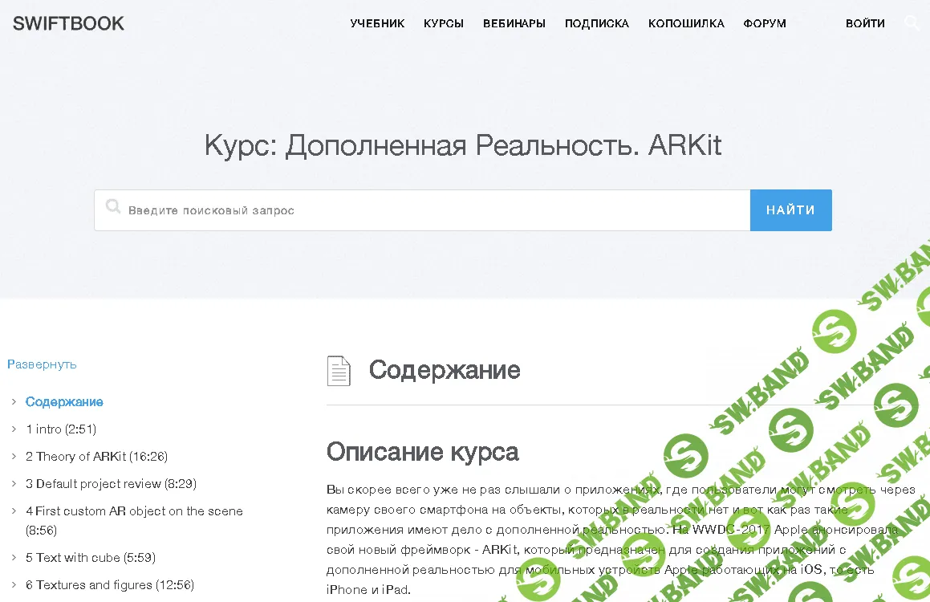Navigate to the ФОРУМ page
This screenshot has width=930, height=602.
pyautogui.click(x=764, y=23)
